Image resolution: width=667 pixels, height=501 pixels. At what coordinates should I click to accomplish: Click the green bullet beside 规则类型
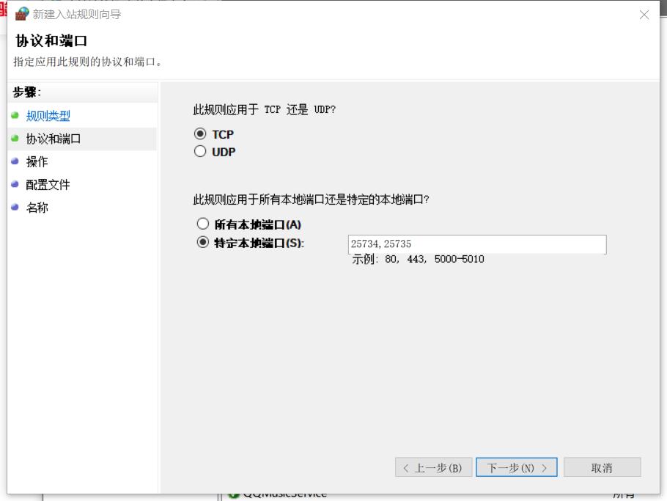(15, 115)
